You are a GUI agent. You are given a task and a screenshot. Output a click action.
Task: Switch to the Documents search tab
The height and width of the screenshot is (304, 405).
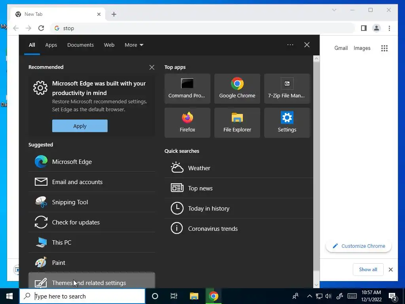[80, 45]
